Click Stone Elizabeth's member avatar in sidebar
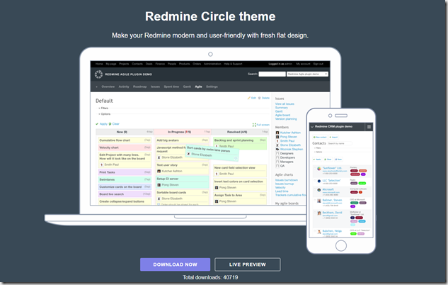The height and width of the screenshot is (285, 448). point(277,145)
